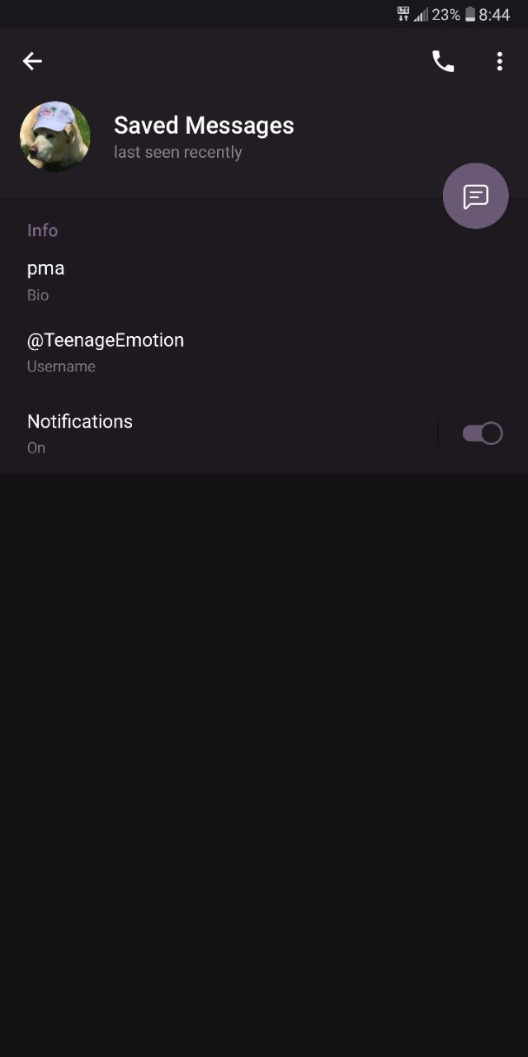Tap the "last seen recently" status
Viewport: 528px width, 1057px height.
tap(178, 153)
